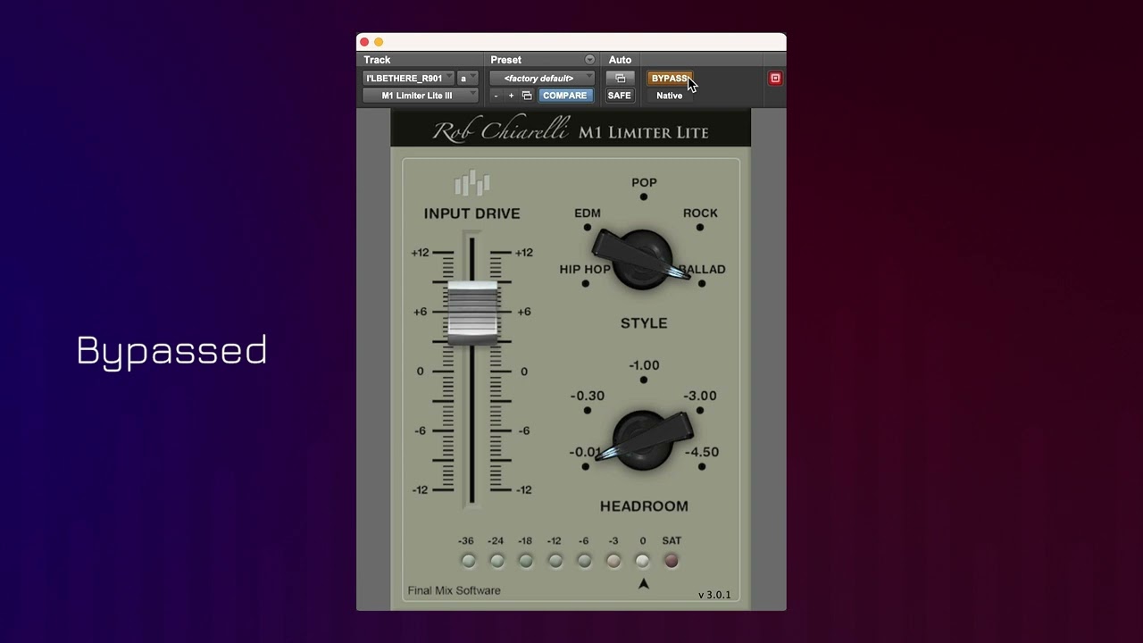This screenshot has width=1143, height=643.
Task: Click the -6 meter LED
Action: click(584, 561)
